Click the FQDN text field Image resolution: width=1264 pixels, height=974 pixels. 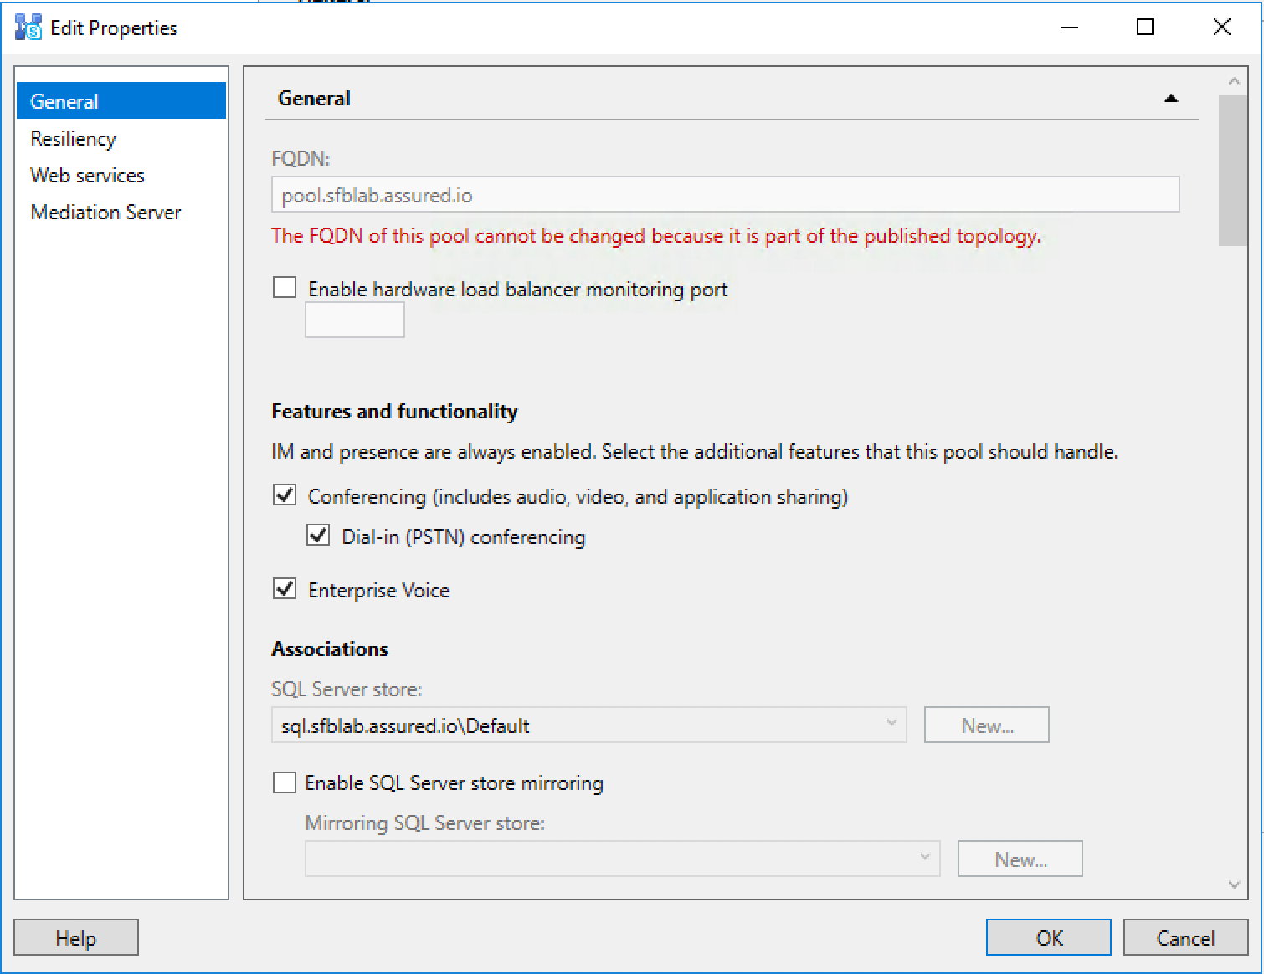point(726,194)
